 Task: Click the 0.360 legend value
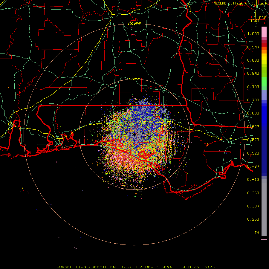coord(253,193)
